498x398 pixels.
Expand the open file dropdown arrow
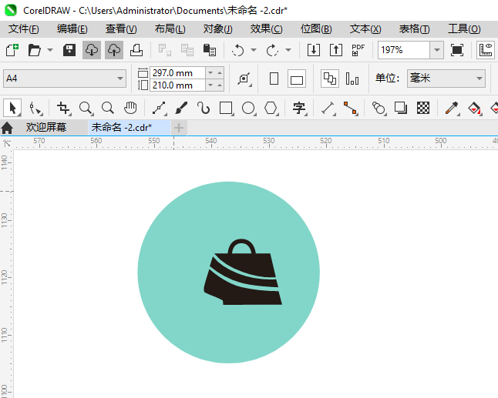50,50
